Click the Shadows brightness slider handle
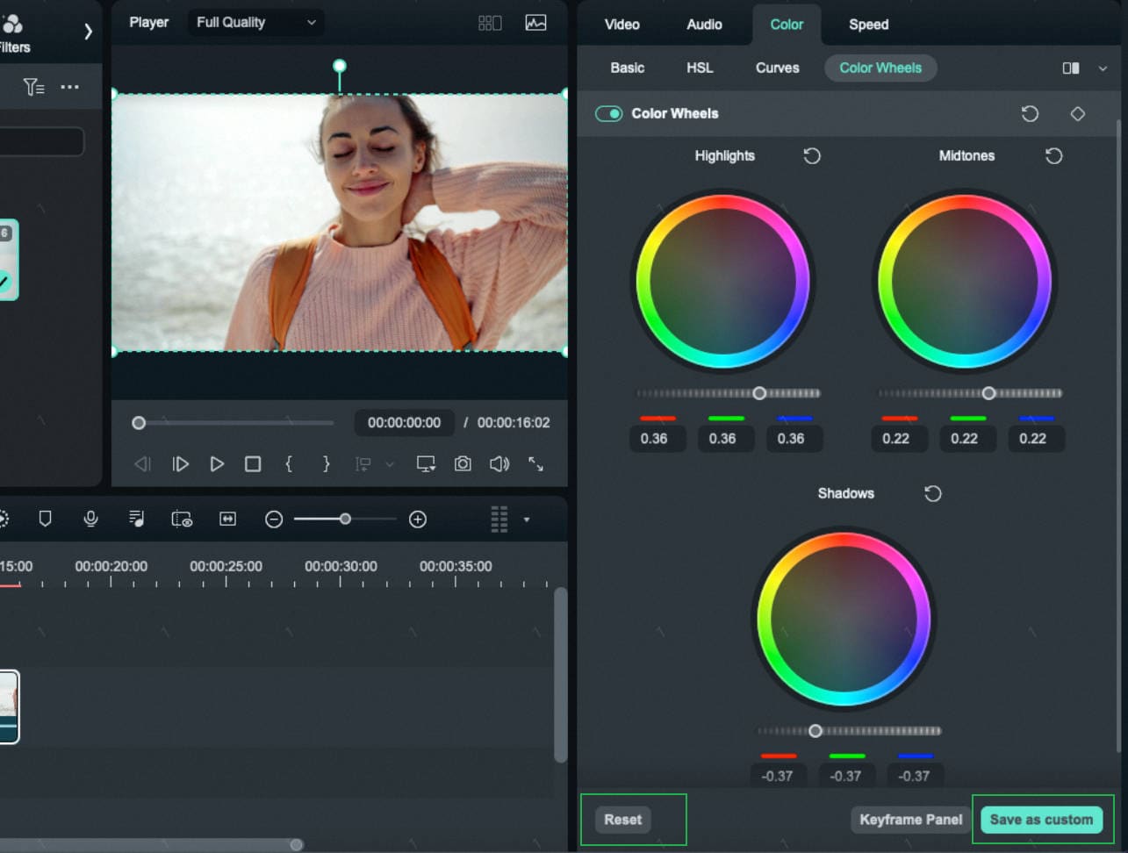Image resolution: width=1128 pixels, height=853 pixels. click(x=815, y=731)
